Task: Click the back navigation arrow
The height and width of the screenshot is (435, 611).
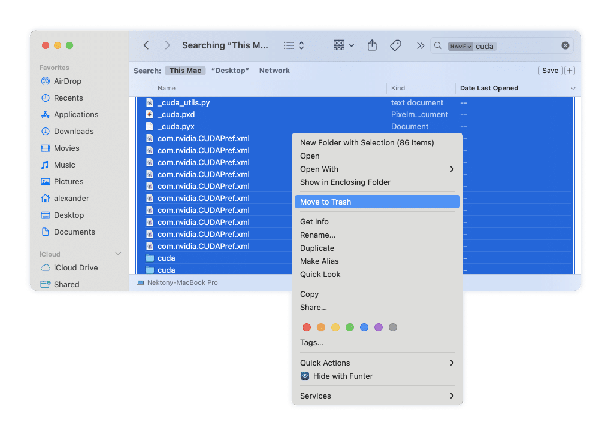Action: [x=146, y=45]
